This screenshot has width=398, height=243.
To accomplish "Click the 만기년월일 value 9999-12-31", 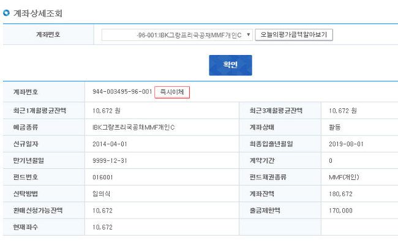I will coord(110,160).
